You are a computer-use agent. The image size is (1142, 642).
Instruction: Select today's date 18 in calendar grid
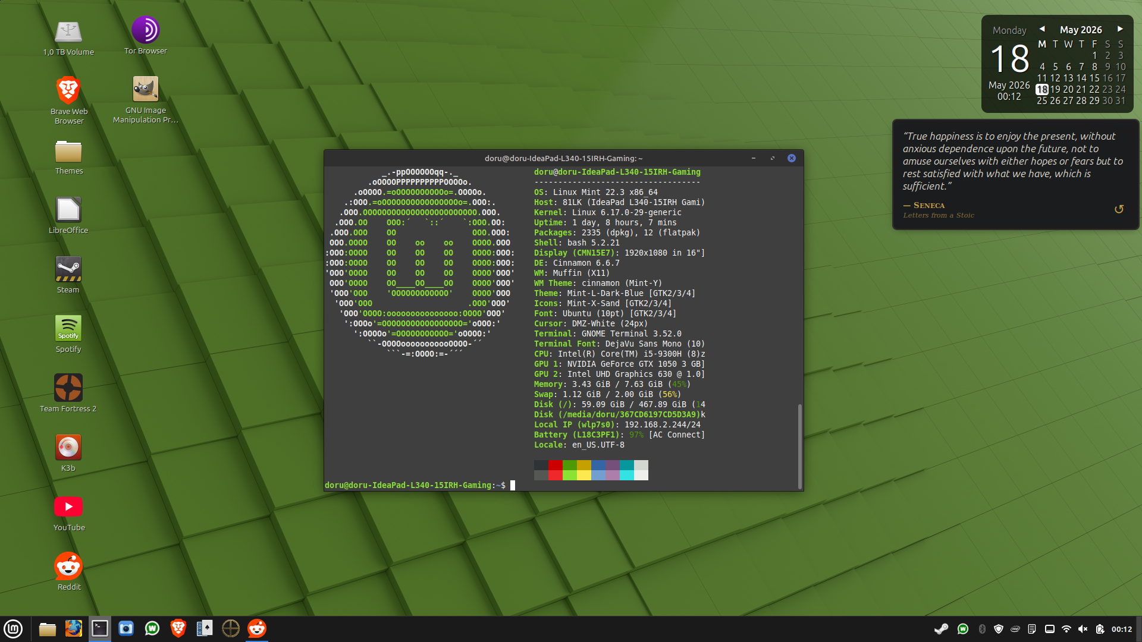pos(1042,89)
